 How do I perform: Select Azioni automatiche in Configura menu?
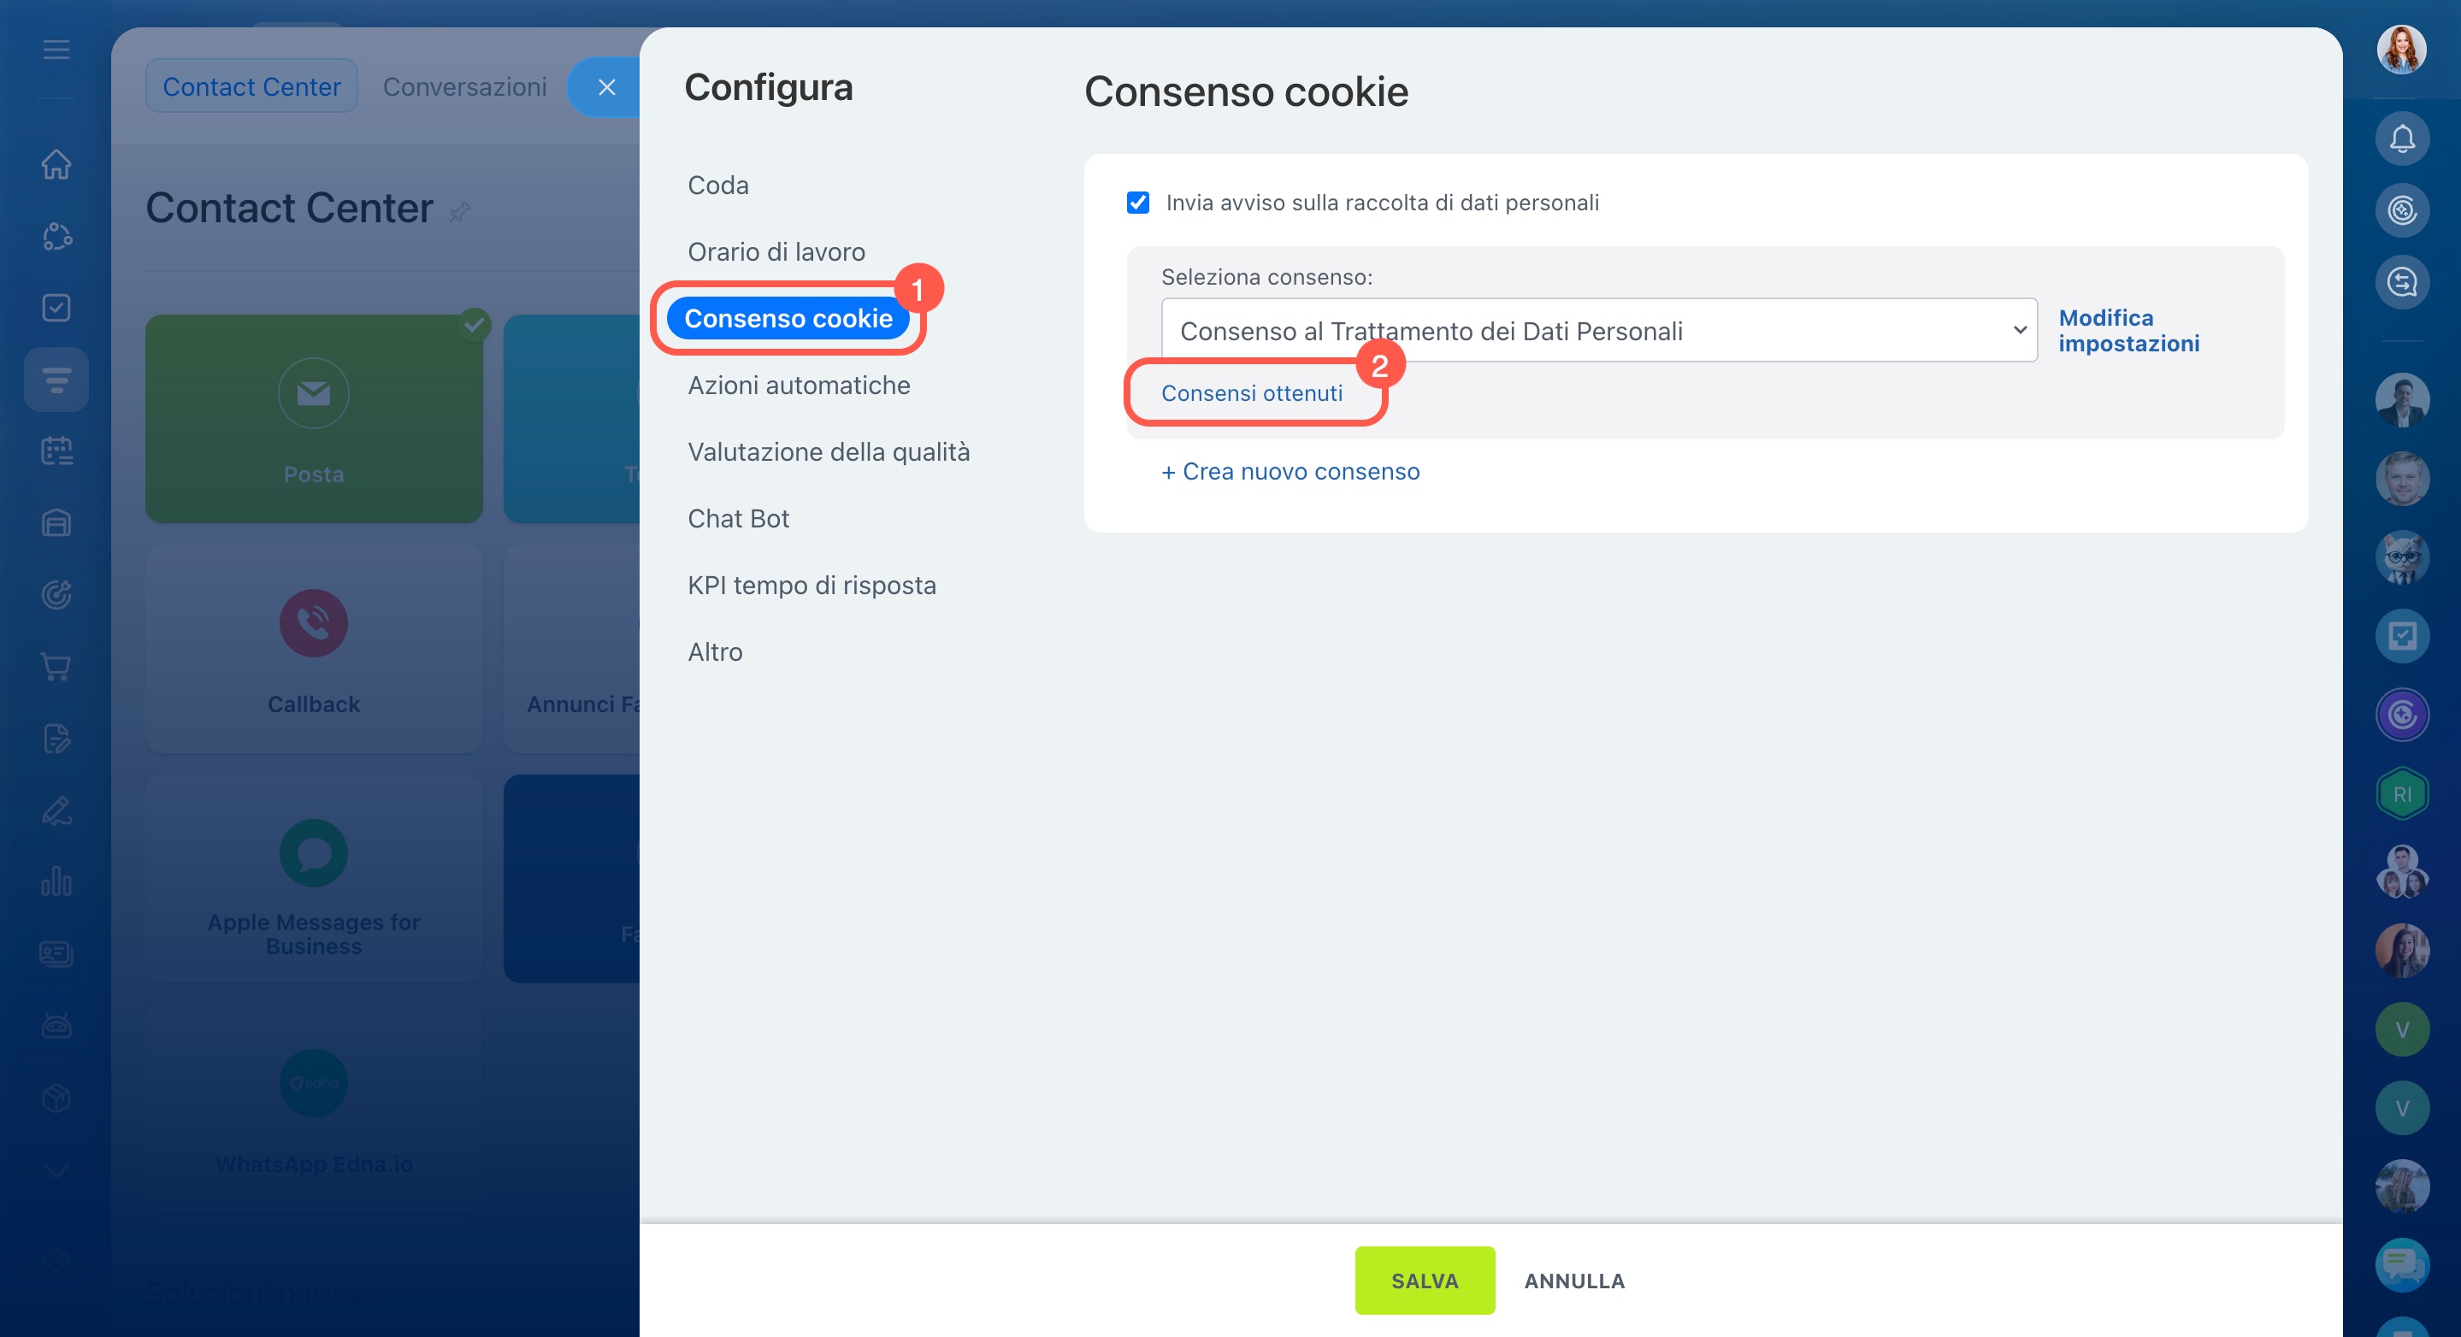pos(799,385)
